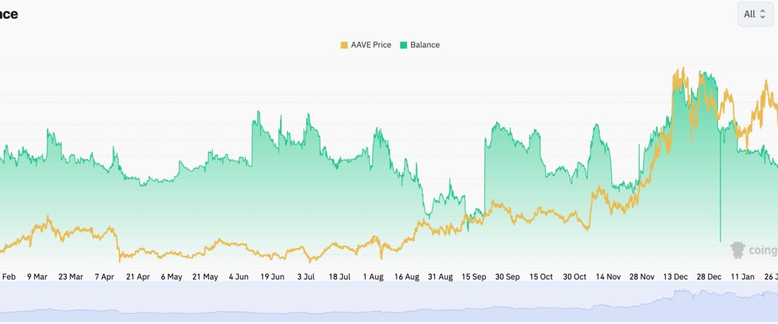The height and width of the screenshot is (324, 778).
Task: Select the "21 Apr" x-axis tick
Action: click(138, 277)
